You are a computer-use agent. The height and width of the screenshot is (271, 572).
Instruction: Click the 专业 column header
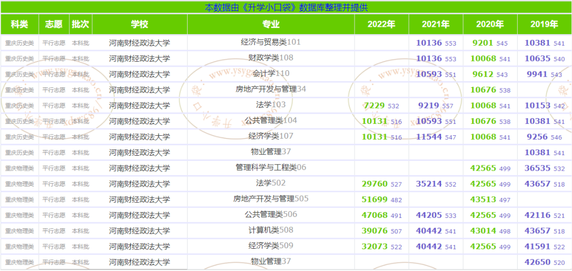point(271,25)
